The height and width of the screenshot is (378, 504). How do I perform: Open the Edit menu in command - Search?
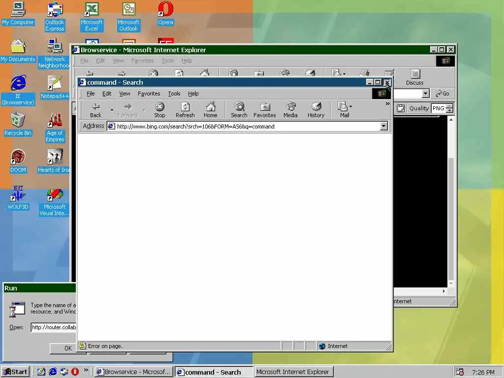click(x=107, y=94)
